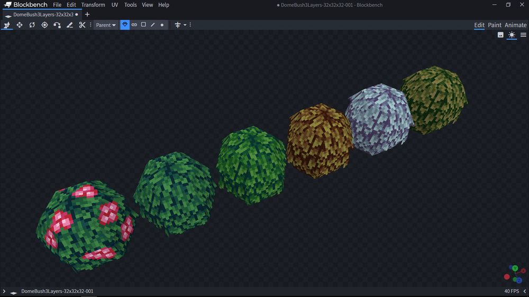Select the Vertex Snap tool
Screen dimensions: 529x297
(x=57, y=25)
